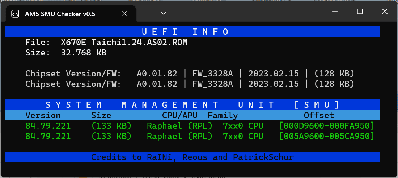
Task: Click the 32.768 KB size value
Action: [84, 53]
